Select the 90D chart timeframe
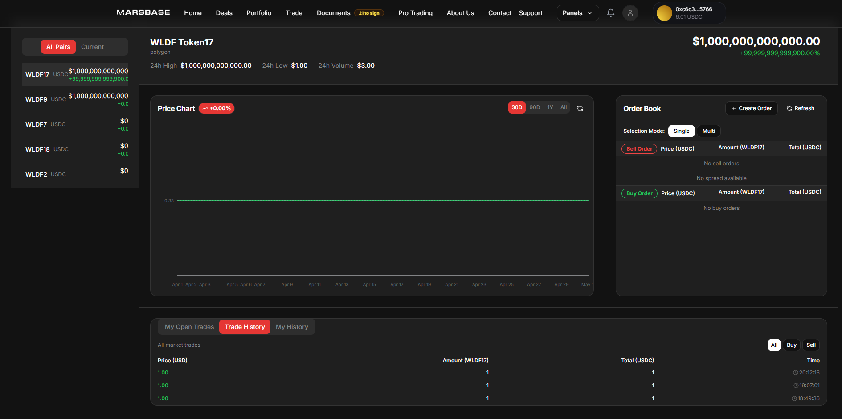Screen dimensions: 842x419 click(x=535, y=107)
